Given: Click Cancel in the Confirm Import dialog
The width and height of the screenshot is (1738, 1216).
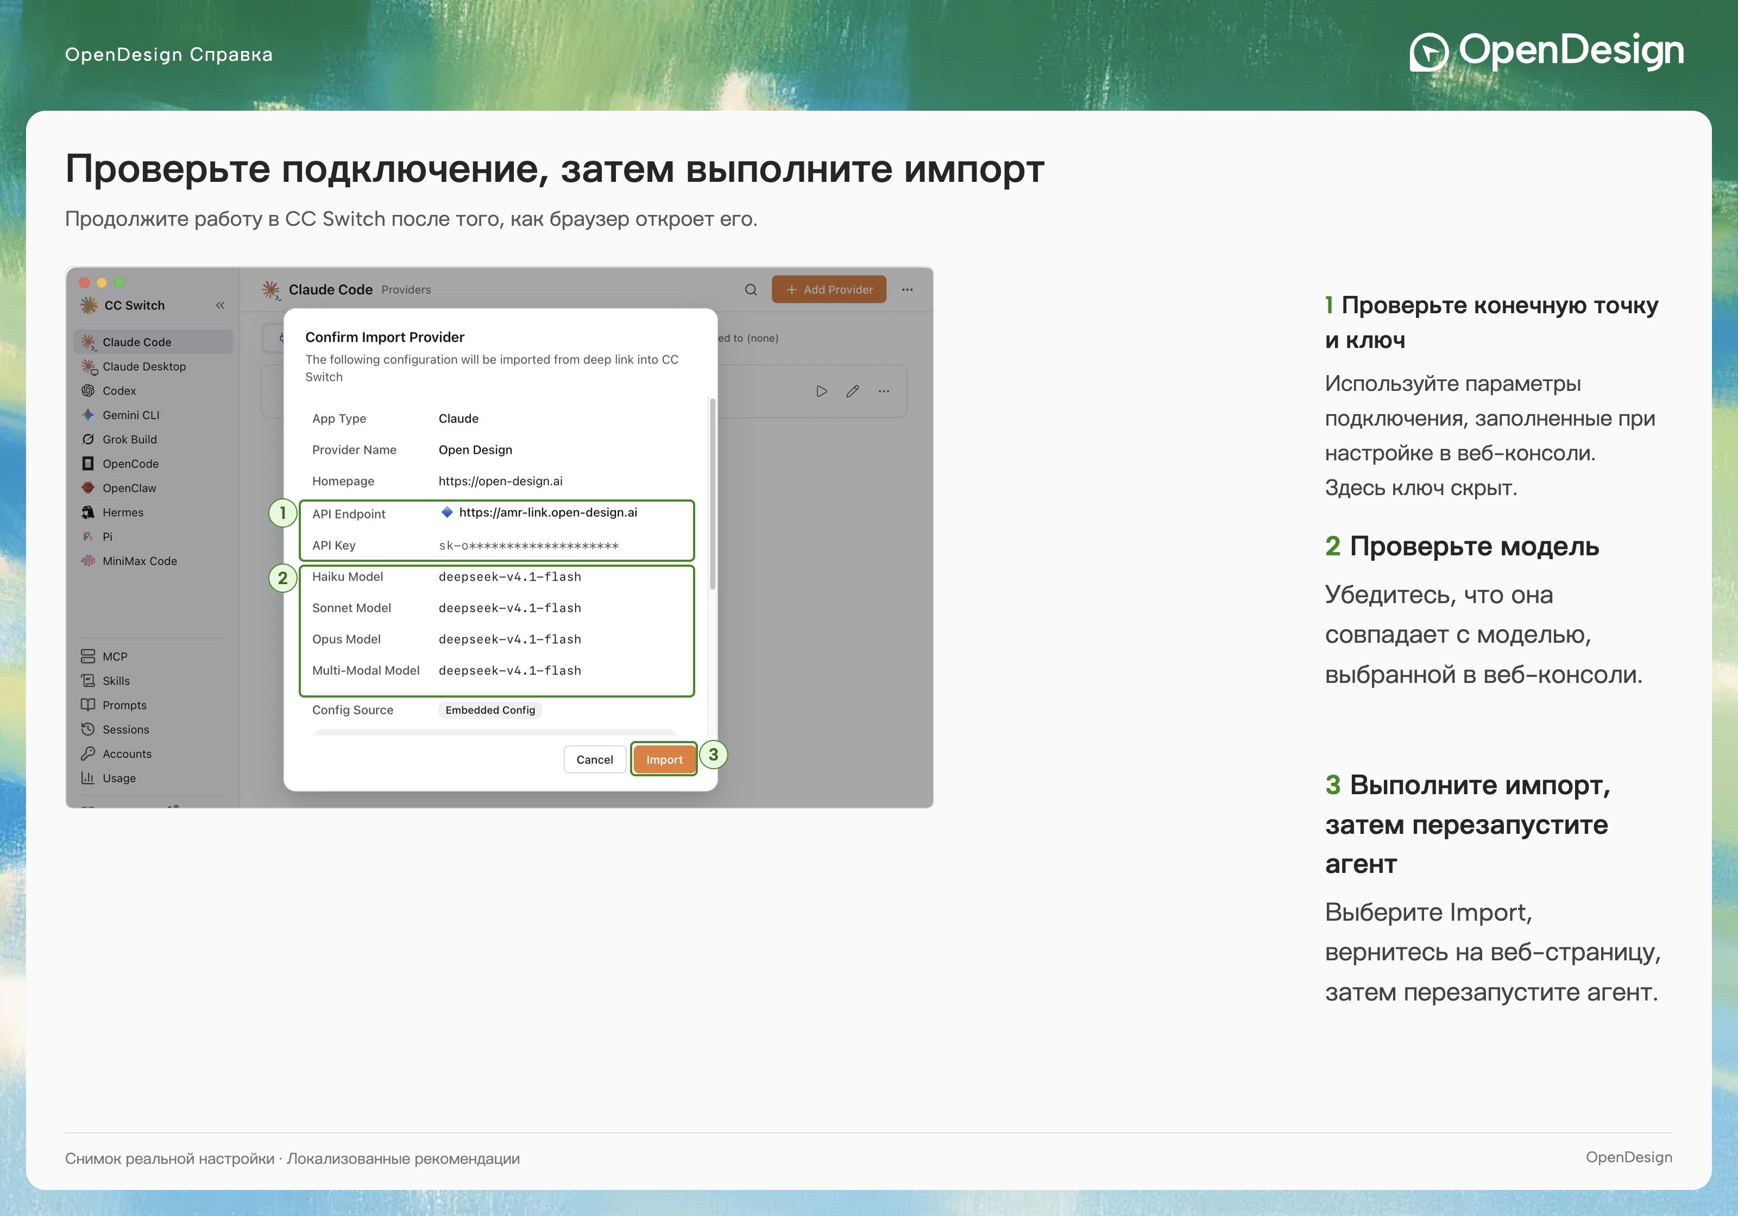Looking at the screenshot, I should coord(594,759).
